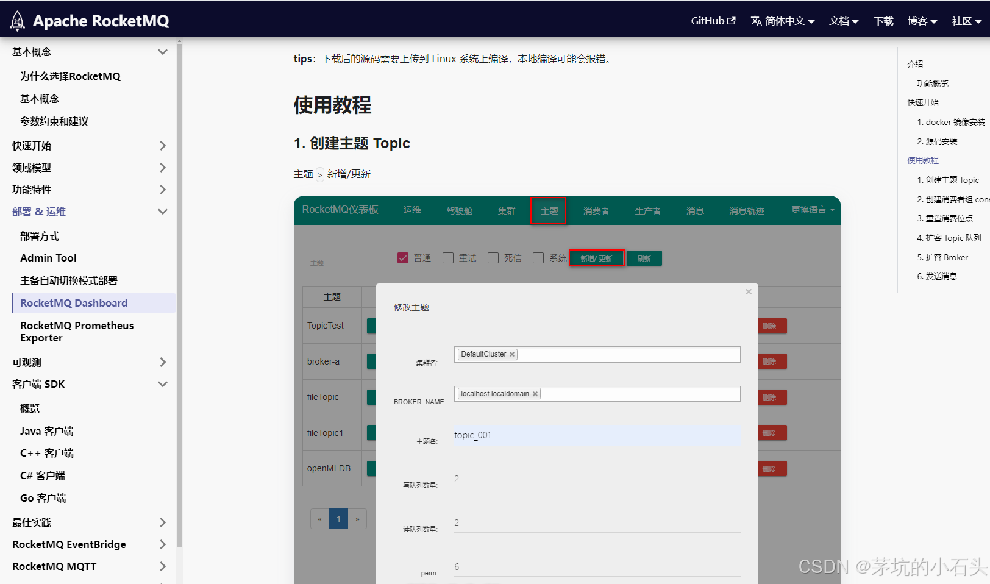Open the 博客 dropdown menu
This screenshot has height=584, width=990.
[922, 21]
